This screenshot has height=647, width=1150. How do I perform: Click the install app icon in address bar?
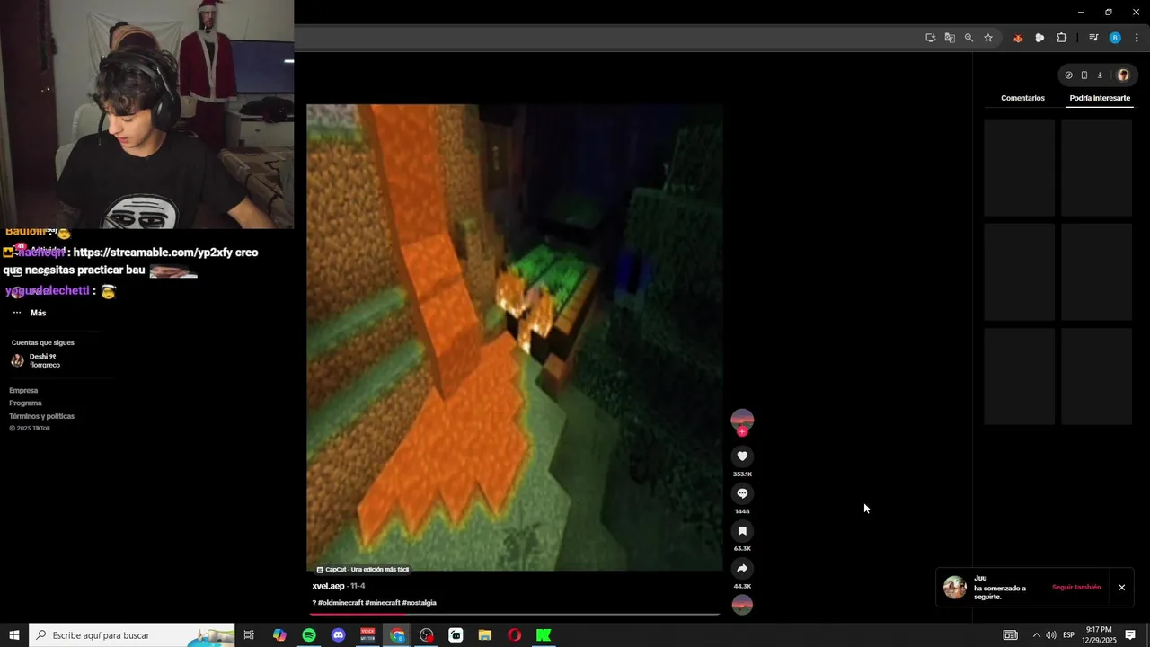(931, 38)
